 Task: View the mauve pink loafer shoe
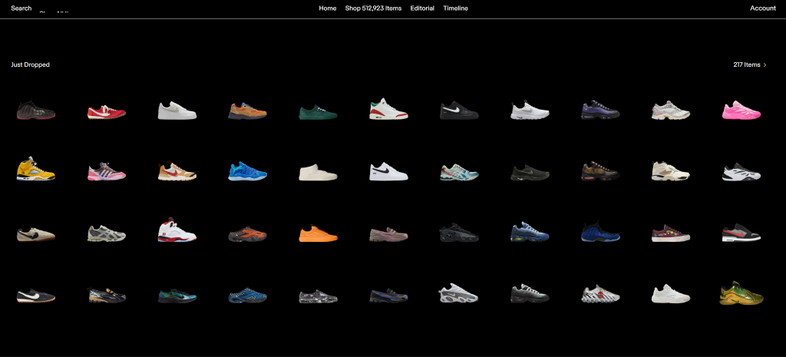coord(388,233)
